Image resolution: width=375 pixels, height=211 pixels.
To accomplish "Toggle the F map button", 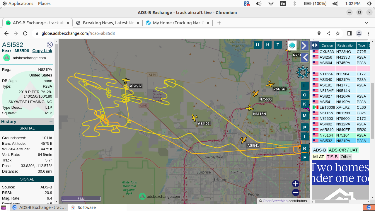I will click(305, 157).
